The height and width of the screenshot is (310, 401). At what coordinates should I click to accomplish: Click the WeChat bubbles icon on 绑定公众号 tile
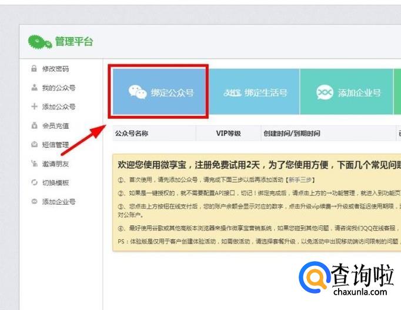point(138,92)
